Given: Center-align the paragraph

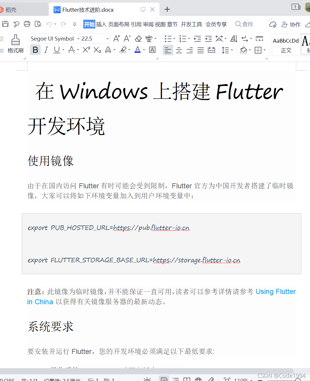Looking at the screenshot, I should point(179,50).
